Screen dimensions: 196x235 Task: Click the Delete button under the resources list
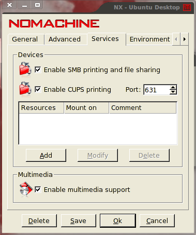[149, 155]
